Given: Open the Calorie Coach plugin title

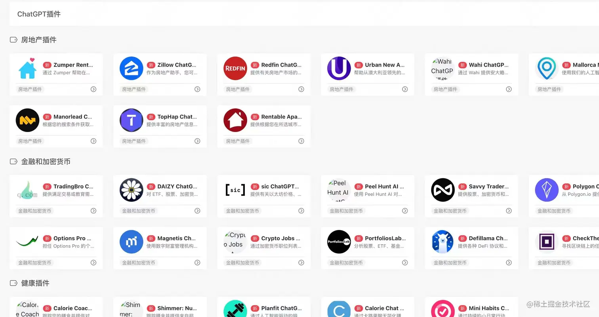Looking at the screenshot, I should coord(73,308).
